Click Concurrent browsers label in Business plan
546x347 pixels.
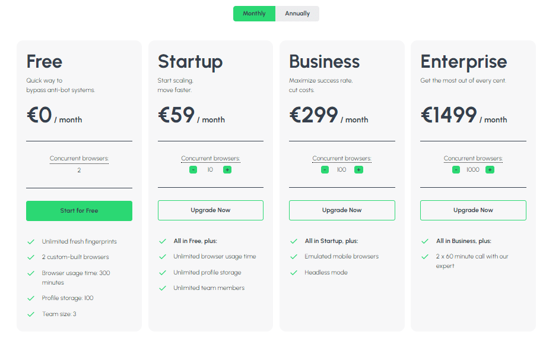(x=342, y=159)
